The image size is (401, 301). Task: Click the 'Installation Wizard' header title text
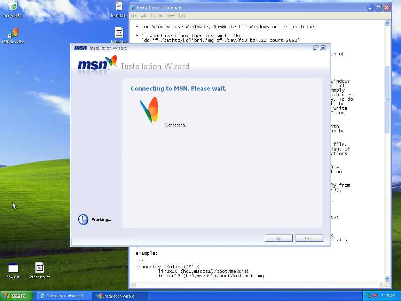point(155,66)
